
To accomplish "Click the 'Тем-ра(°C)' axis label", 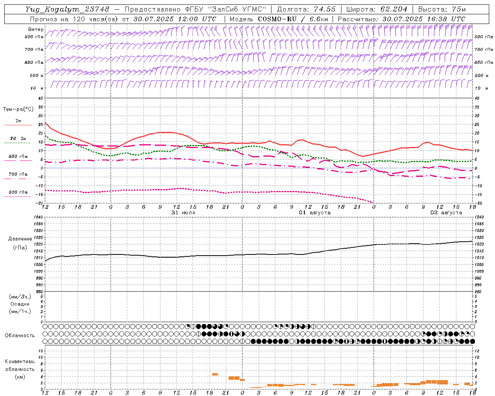I will pos(18,109).
